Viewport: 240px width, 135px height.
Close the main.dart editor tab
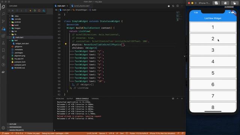(x=67, y=6)
